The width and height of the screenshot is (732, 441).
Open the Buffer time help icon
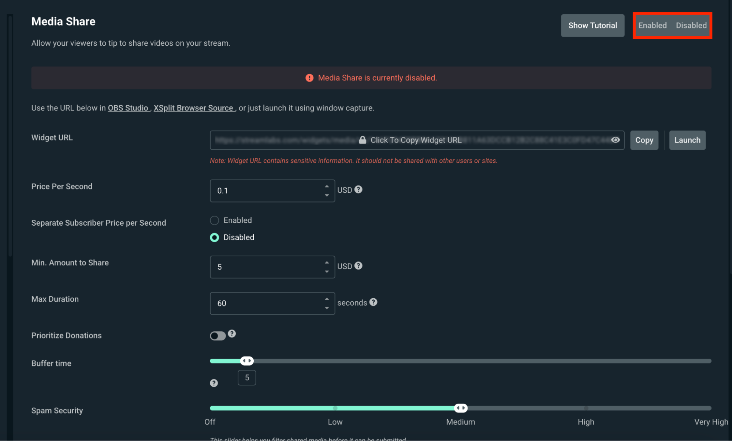pos(214,383)
